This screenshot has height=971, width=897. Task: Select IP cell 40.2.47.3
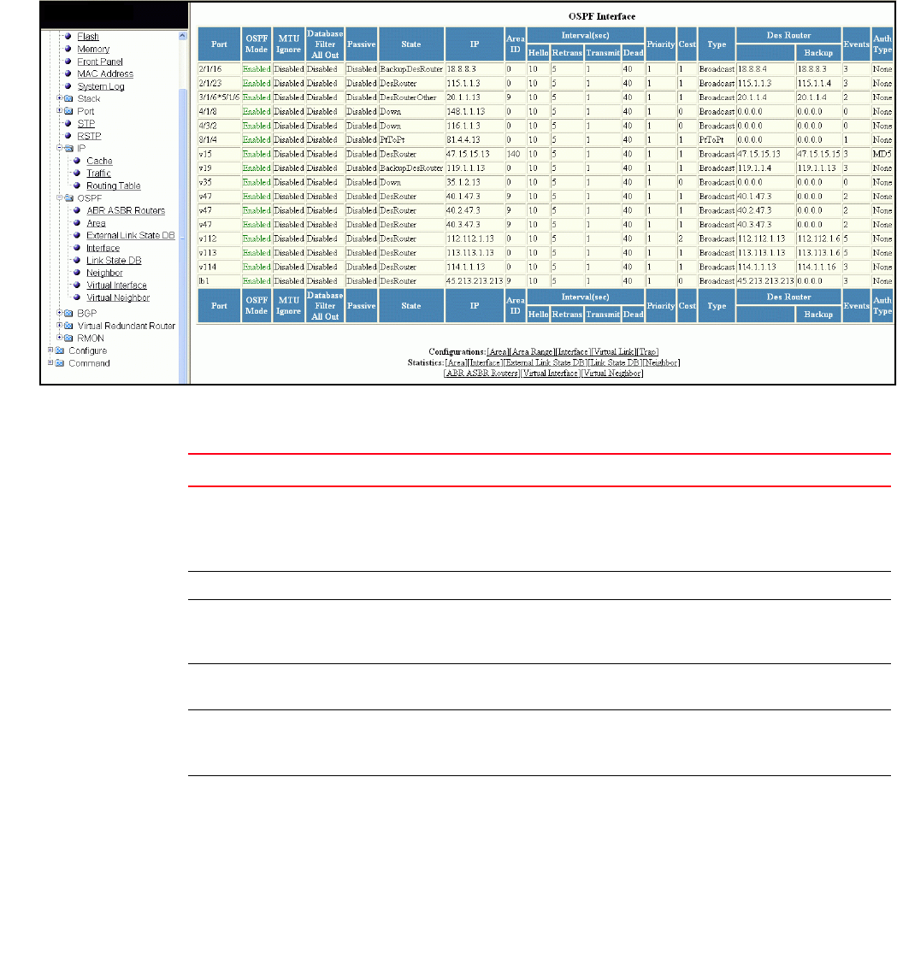(x=475, y=210)
